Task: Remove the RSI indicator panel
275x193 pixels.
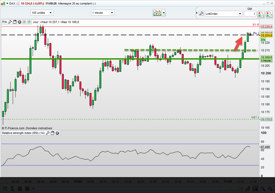Action: [57, 133]
